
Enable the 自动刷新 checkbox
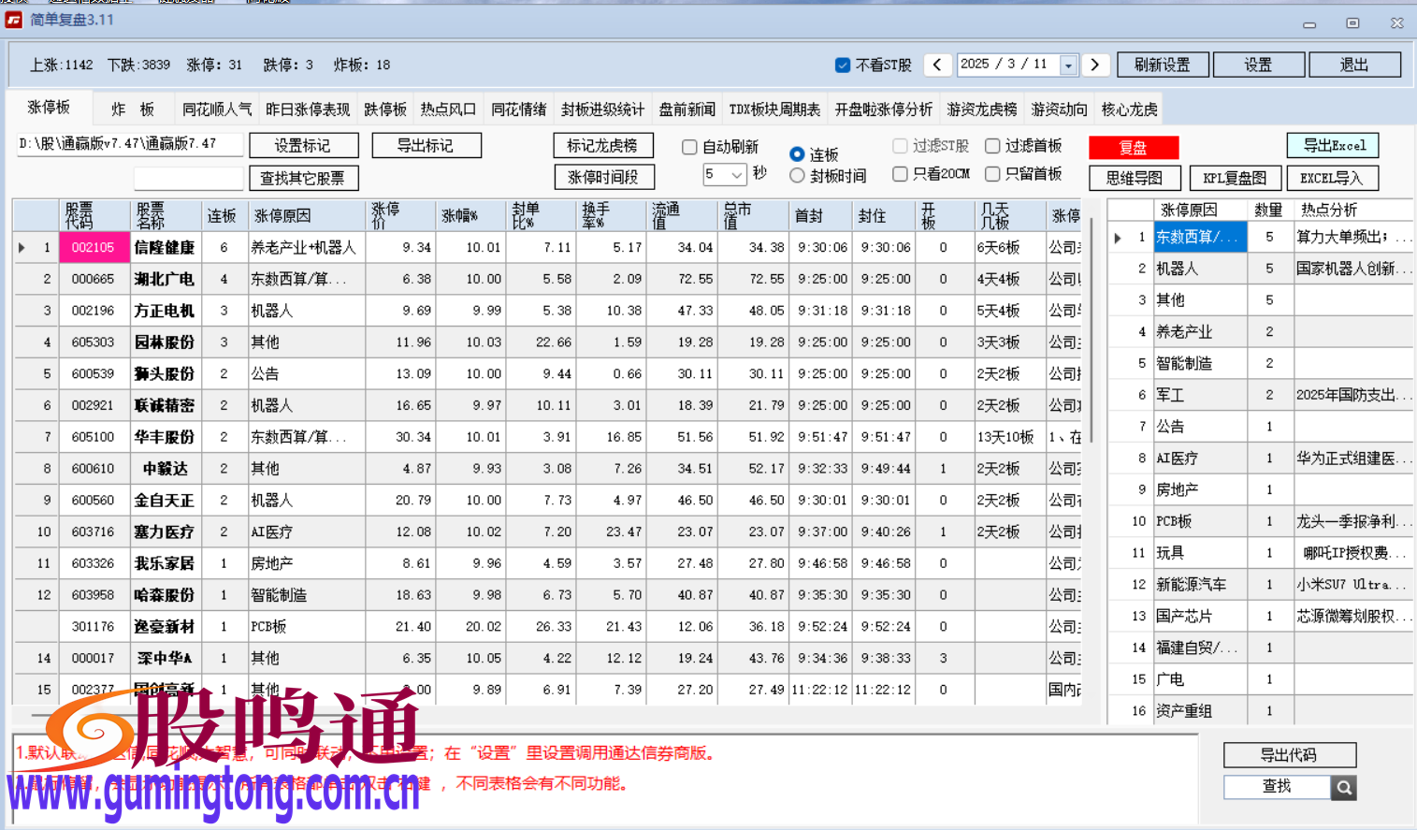pyautogui.click(x=689, y=147)
